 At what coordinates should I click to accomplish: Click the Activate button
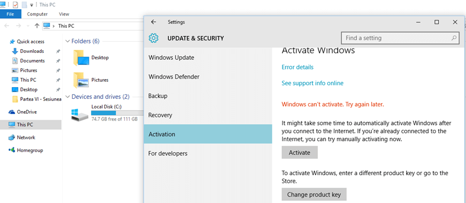(x=300, y=153)
